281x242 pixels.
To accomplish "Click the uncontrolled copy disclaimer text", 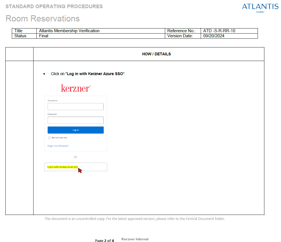I will point(135,219).
